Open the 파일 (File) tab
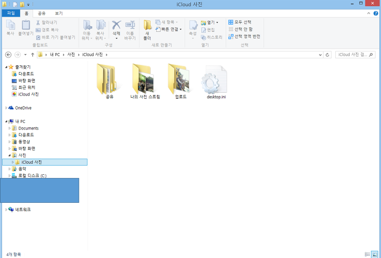 click(11, 13)
